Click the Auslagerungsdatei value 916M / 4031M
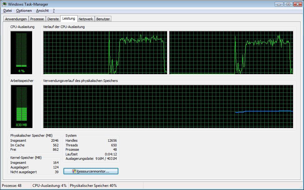304x190 pixels. point(106,159)
